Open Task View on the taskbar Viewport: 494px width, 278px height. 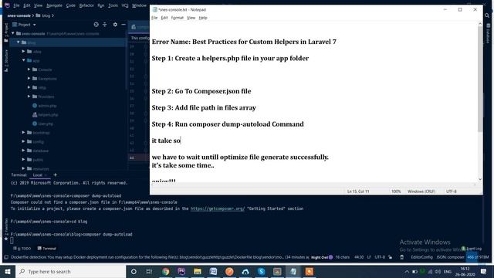(x=149, y=271)
